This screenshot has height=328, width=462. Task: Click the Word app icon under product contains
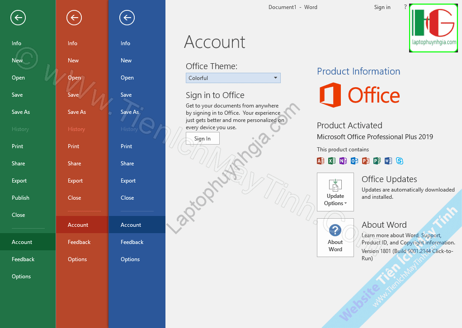(388, 161)
